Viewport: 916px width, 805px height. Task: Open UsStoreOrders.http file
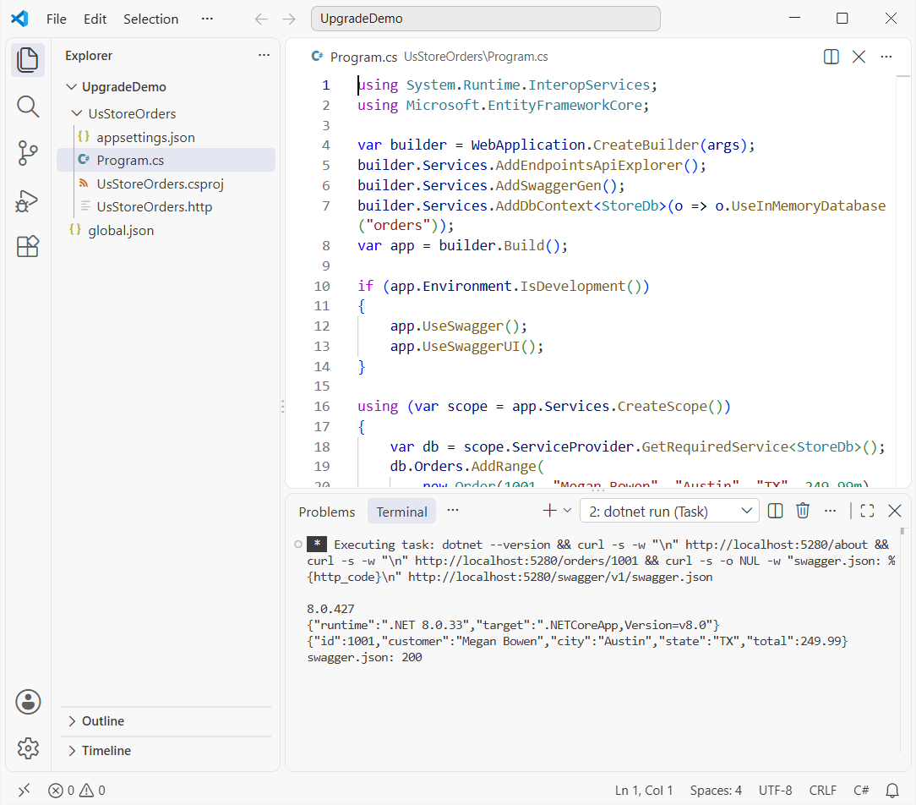point(166,206)
